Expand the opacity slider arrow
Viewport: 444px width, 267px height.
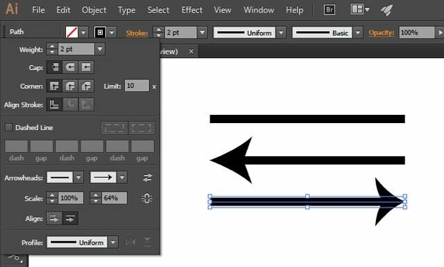440,33
